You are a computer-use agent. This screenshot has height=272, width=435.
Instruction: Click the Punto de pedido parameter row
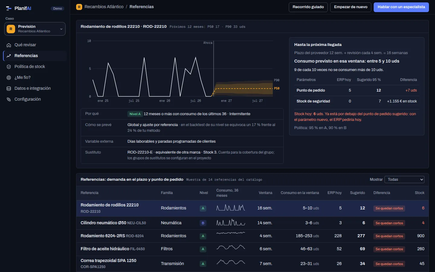[356, 90]
